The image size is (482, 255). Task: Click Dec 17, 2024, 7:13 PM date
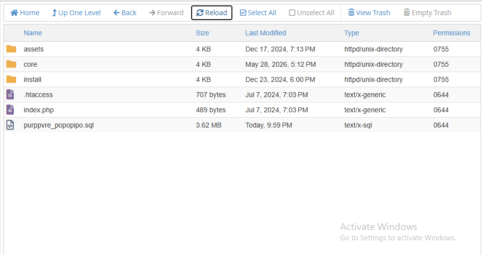tap(280, 49)
